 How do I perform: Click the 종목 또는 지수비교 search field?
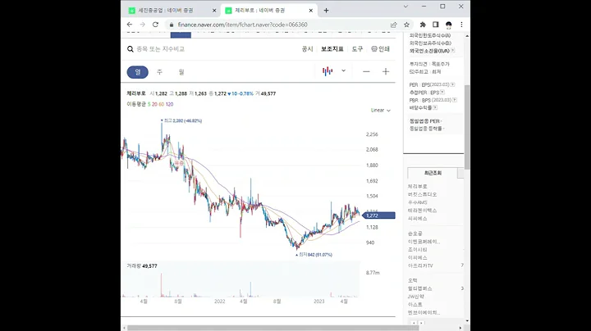point(161,49)
